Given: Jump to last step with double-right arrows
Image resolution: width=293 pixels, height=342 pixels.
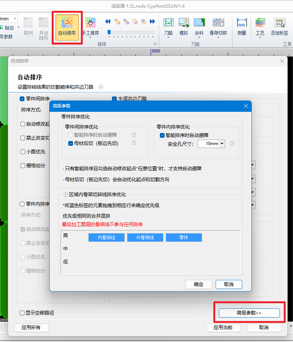Looking at the screenshot, I should click(x=153, y=21).
